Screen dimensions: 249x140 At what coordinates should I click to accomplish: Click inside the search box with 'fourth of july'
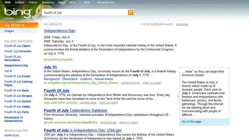coord(85,13)
